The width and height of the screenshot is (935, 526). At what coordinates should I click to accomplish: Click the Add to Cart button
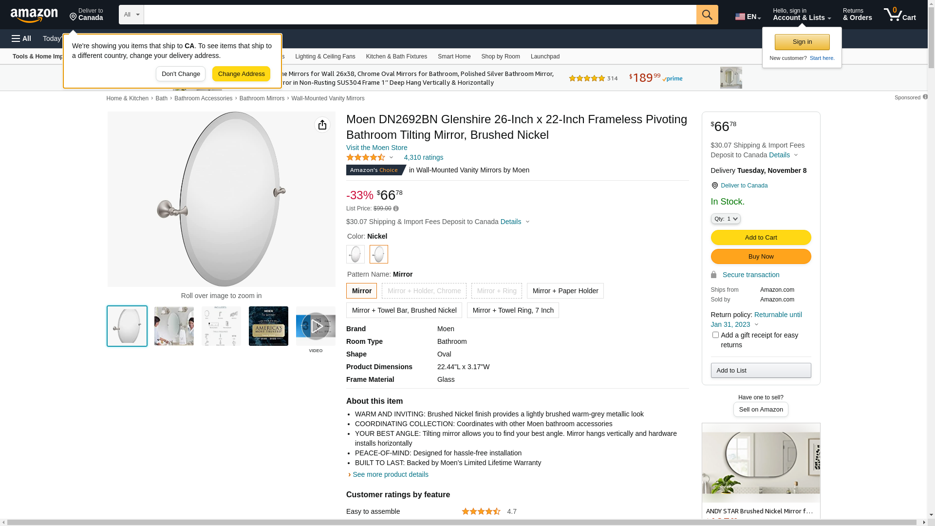(761, 238)
